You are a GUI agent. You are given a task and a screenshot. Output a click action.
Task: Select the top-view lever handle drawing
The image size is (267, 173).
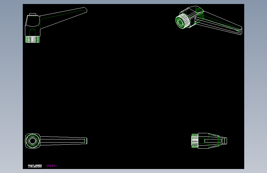coord(56,141)
